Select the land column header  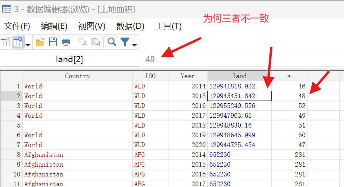(240, 76)
